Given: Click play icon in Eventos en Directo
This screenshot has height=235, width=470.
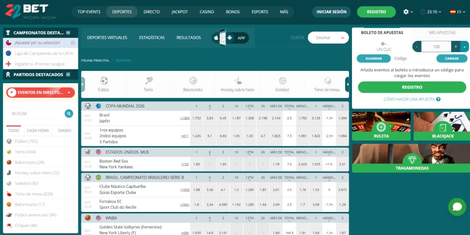Looking at the screenshot, I should [12, 93].
